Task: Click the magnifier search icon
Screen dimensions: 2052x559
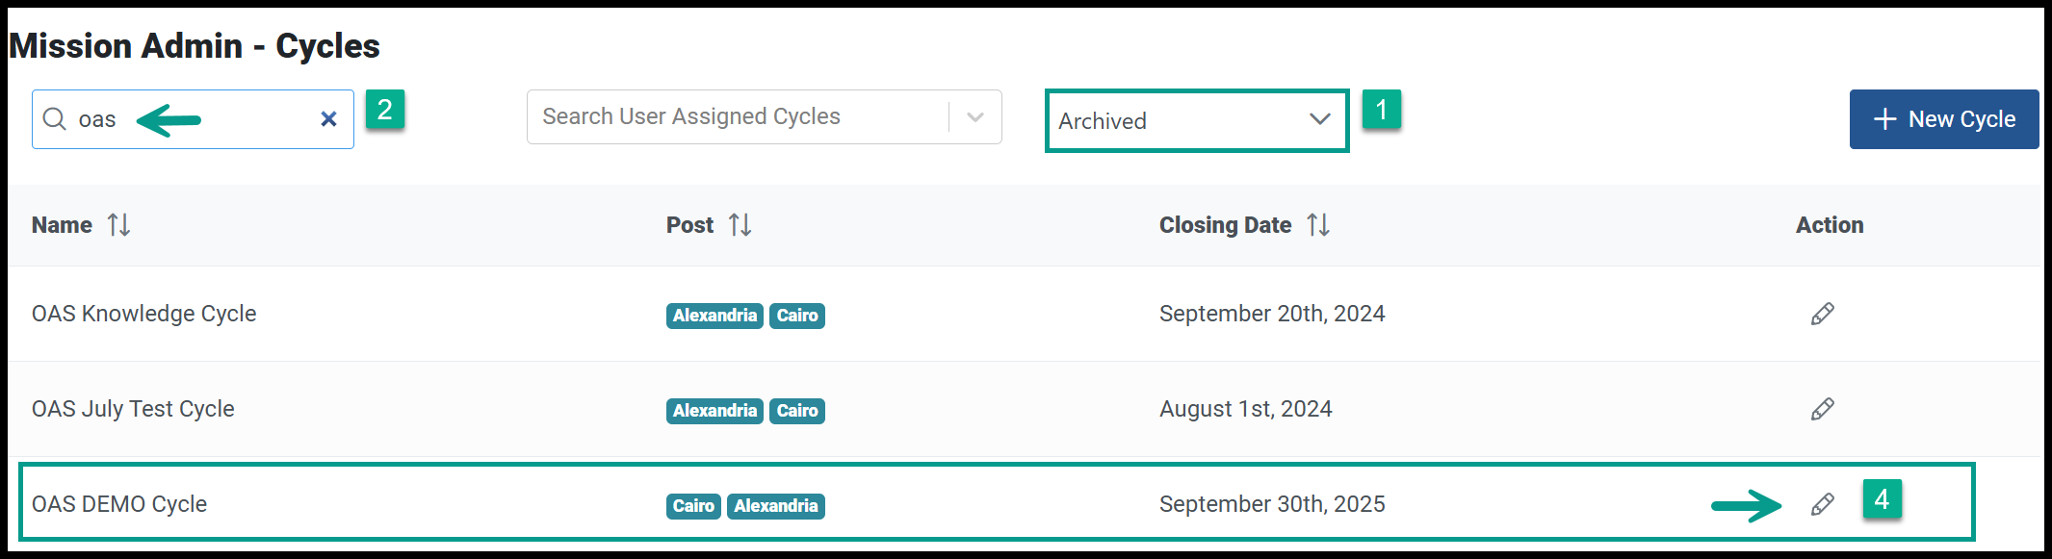Action: click(x=55, y=119)
